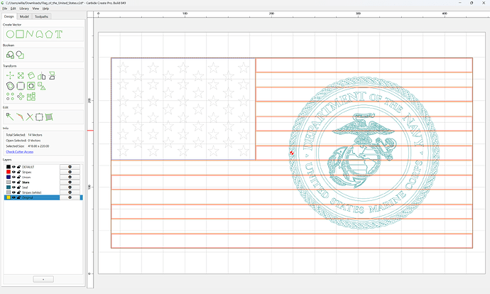The width and height of the screenshot is (490, 294).
Task: Open the Align vectors tool
Action: (x=31, y=86)
